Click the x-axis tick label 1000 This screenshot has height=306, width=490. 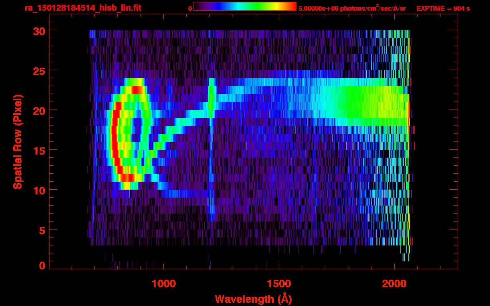tap(164, 284)
